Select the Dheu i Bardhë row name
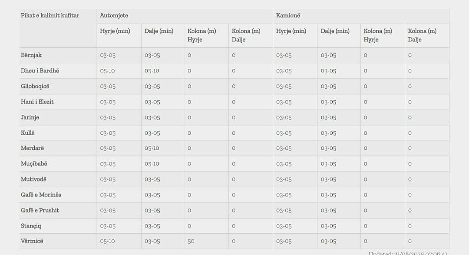Viewport: 469px width, 255px height. pyautogui.click(x=40, y=71)
